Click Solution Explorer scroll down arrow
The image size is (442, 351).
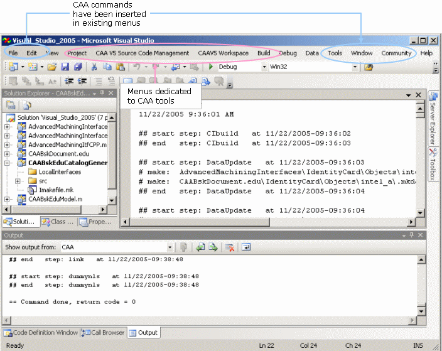click(112, 201)
